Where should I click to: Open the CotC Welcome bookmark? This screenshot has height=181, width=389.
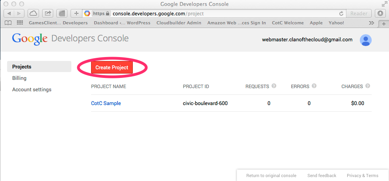click(x=288, y=23)
